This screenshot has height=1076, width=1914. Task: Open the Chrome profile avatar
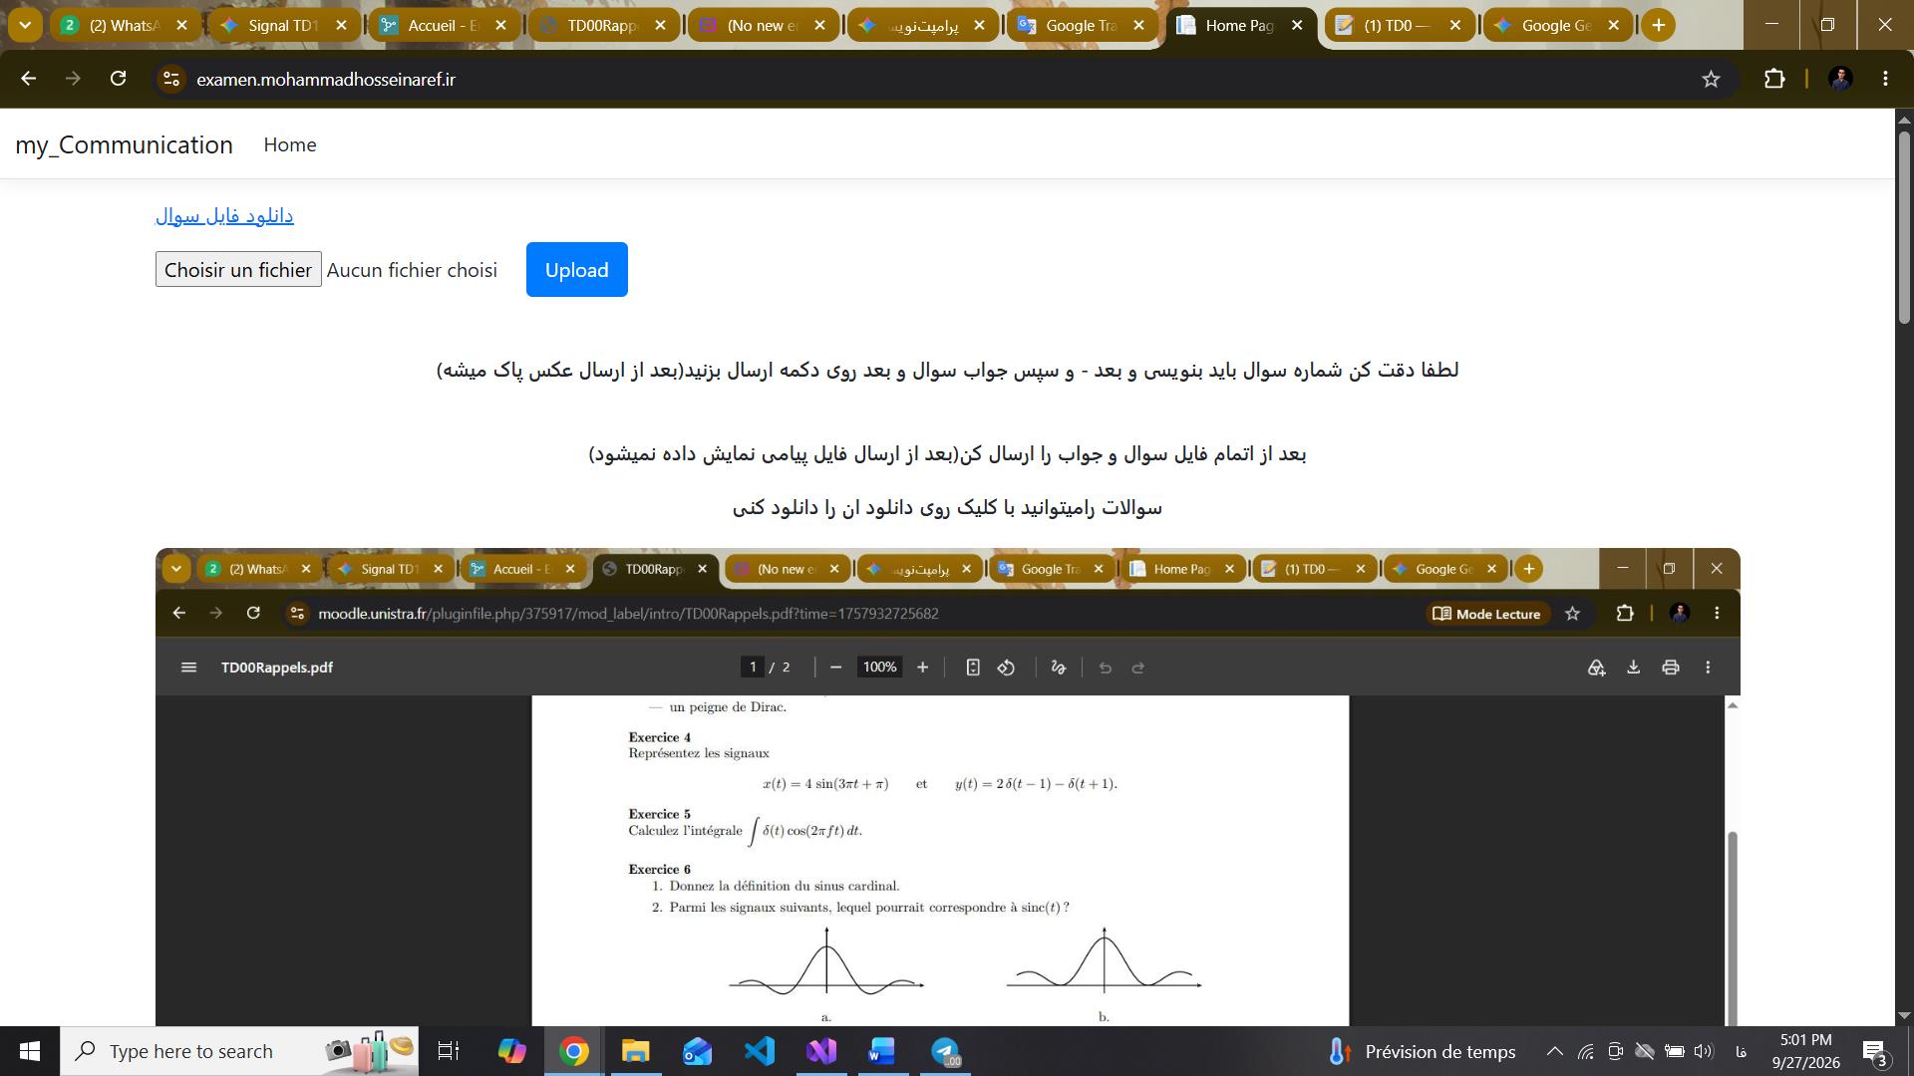(x=1840, y=79)
